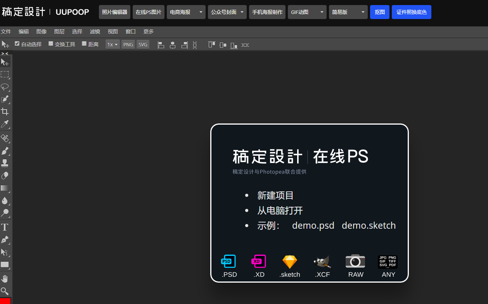Click align left edges icon

161,45
